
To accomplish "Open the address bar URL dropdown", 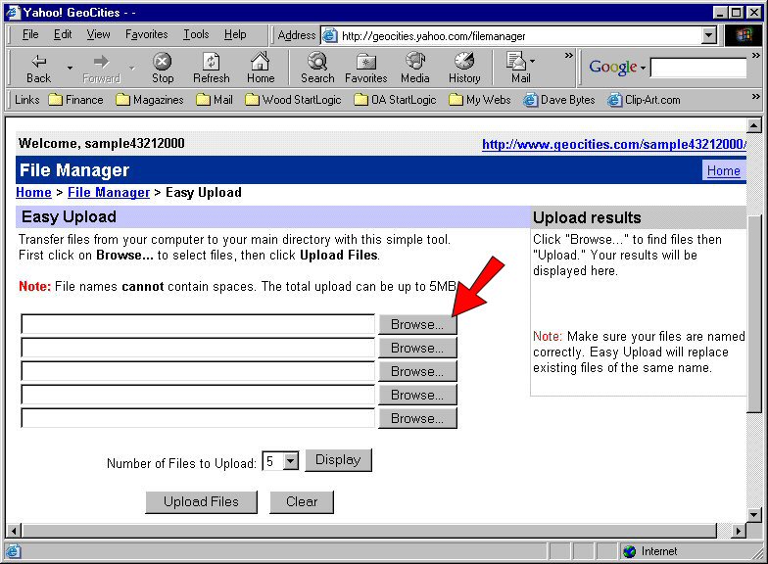I will coord(709,35).
